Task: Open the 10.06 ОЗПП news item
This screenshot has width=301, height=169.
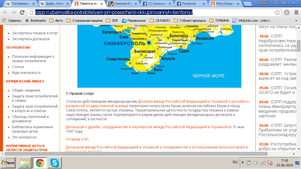Action: [x=277, y=43]
